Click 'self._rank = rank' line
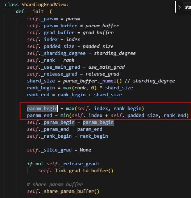The image size is (191, 198). coord(51,60)
